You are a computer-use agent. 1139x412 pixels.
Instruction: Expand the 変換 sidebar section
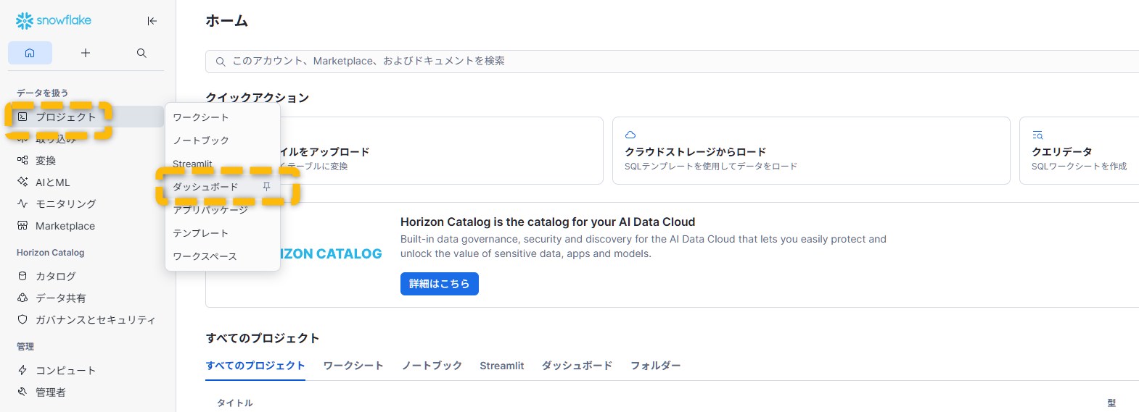click(45, 161)
